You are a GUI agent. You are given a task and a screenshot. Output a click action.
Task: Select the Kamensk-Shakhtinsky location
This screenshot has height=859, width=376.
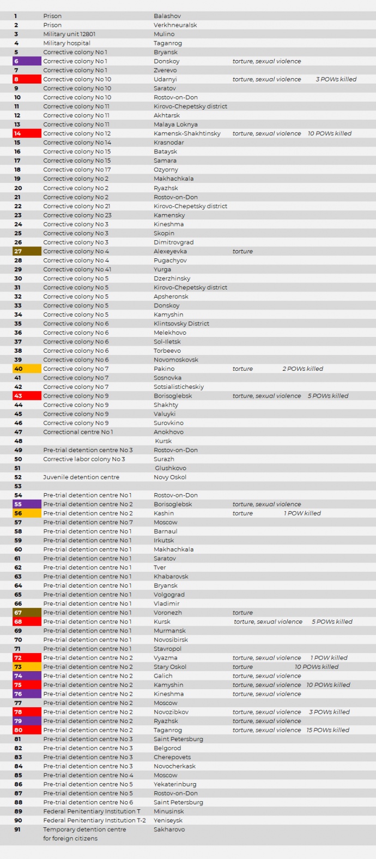pos(187,133)
